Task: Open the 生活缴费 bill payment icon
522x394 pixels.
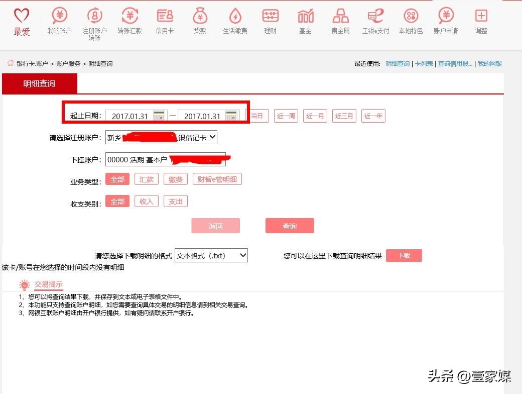Action: (x=235, y=17)
